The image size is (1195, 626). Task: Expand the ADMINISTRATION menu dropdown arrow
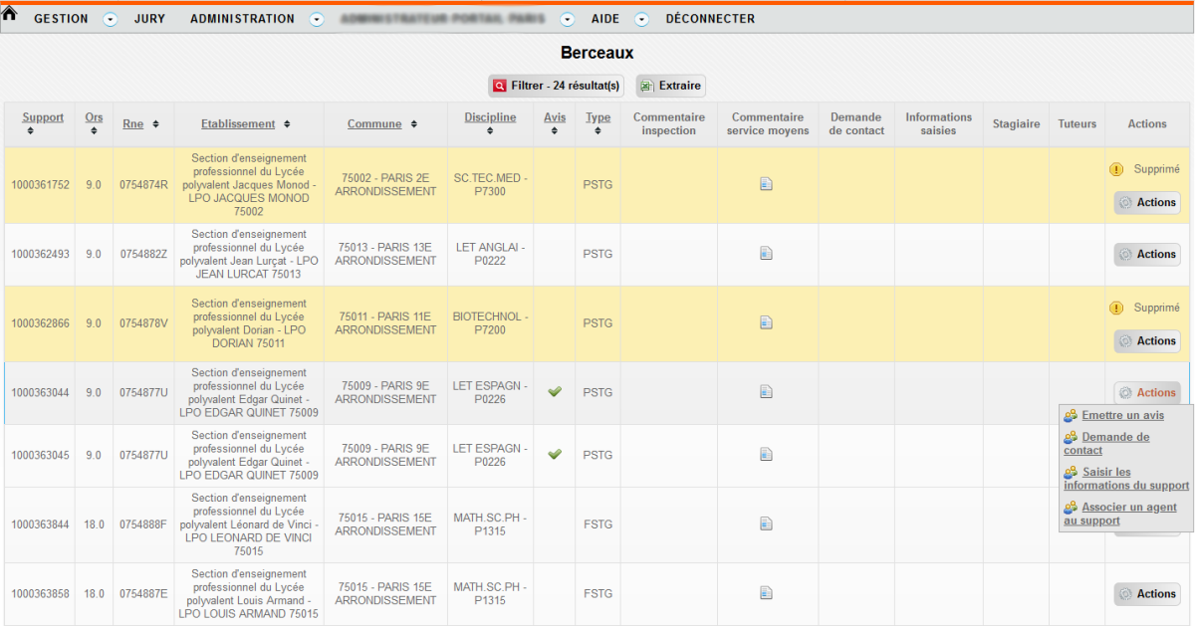[317, 20]
